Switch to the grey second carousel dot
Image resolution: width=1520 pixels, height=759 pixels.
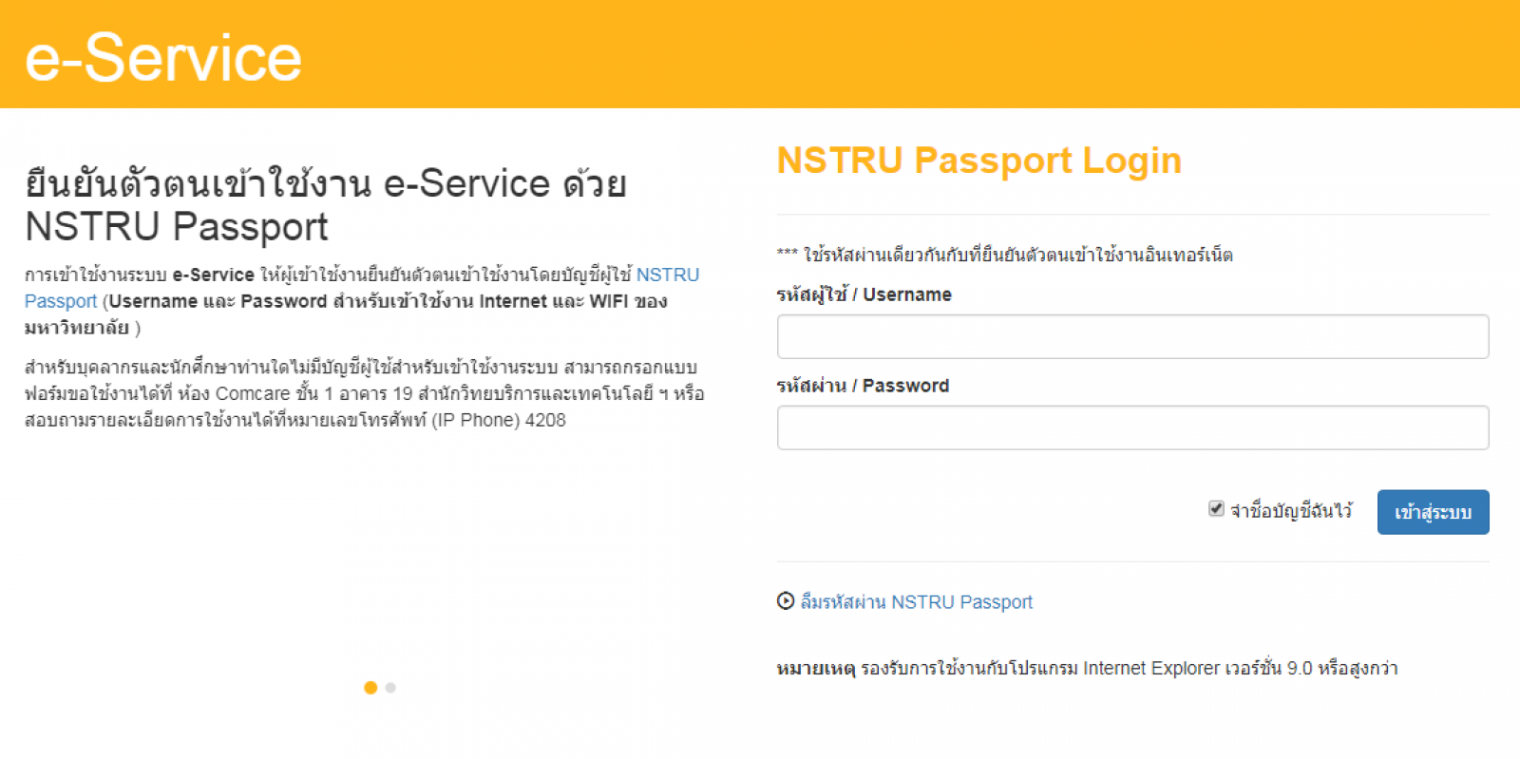click(x=390, y=688)
